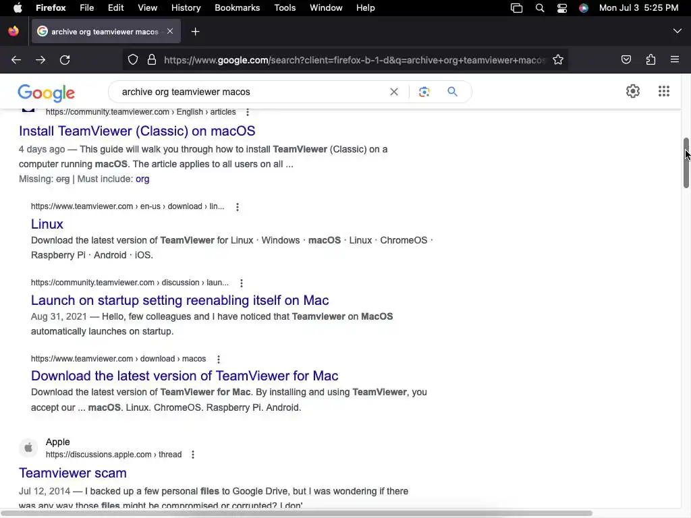
Task: Open Launch on startup setting reenabling link
Action: 179,300
